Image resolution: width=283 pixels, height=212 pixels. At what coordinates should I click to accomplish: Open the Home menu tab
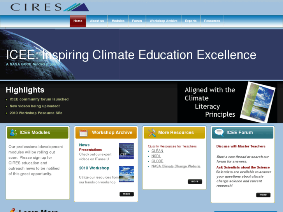(78, 21)
